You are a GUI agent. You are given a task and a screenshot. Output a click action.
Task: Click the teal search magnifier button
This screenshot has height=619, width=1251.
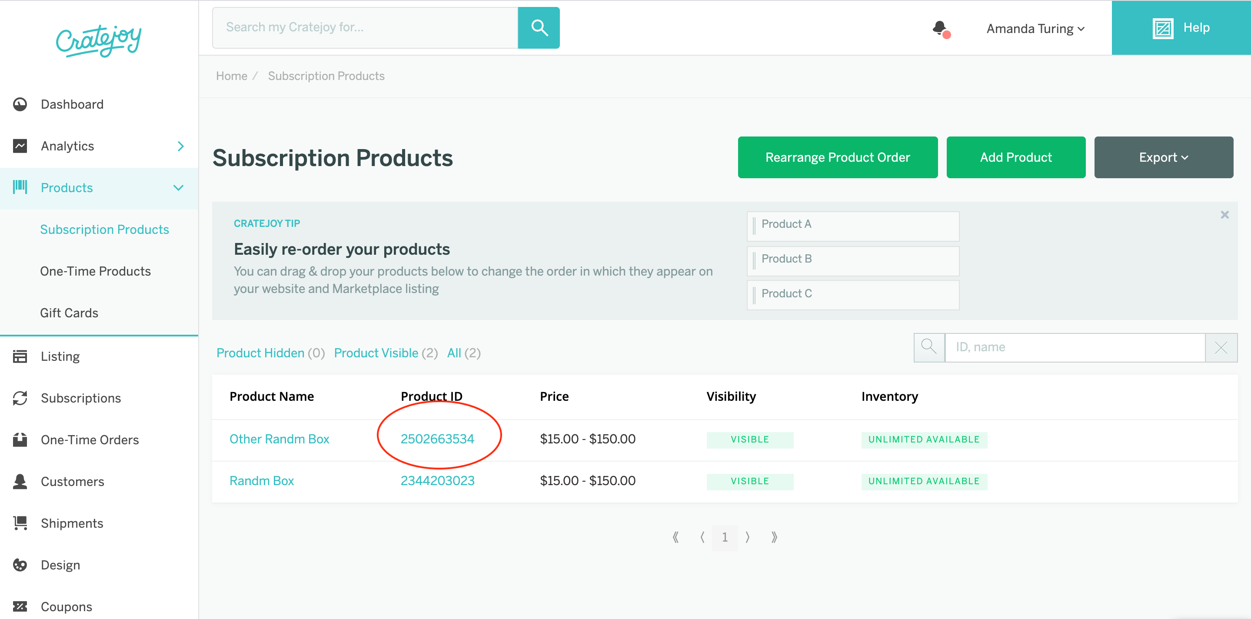click(539, 28)
